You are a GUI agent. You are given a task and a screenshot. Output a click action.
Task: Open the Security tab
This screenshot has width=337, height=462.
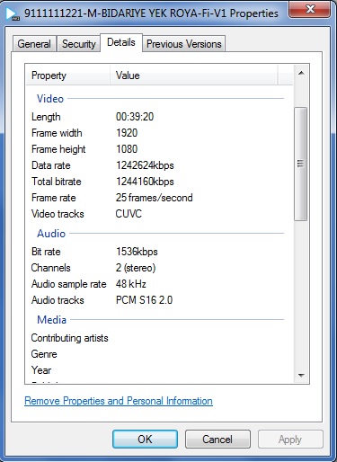79,44
